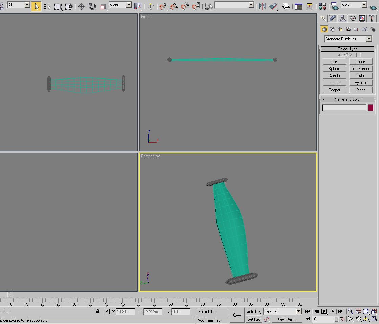Click the Align tool icon
The height and width of the screenshot is (324, 379).
tap(273, 6)
